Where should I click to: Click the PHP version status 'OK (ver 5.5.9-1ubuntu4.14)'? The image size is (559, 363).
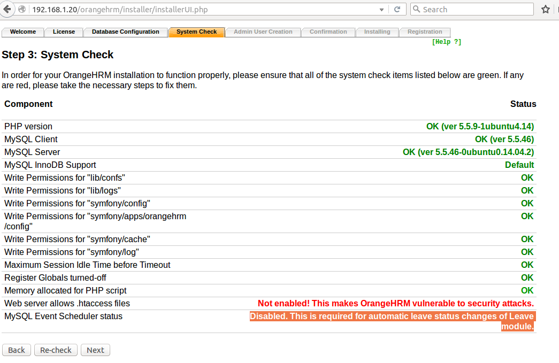480,127
